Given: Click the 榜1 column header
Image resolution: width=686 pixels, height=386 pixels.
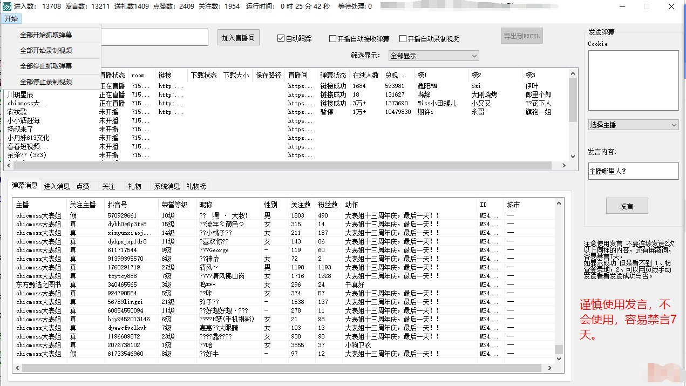Looking at the screenshot, I should tap(442, 76).
